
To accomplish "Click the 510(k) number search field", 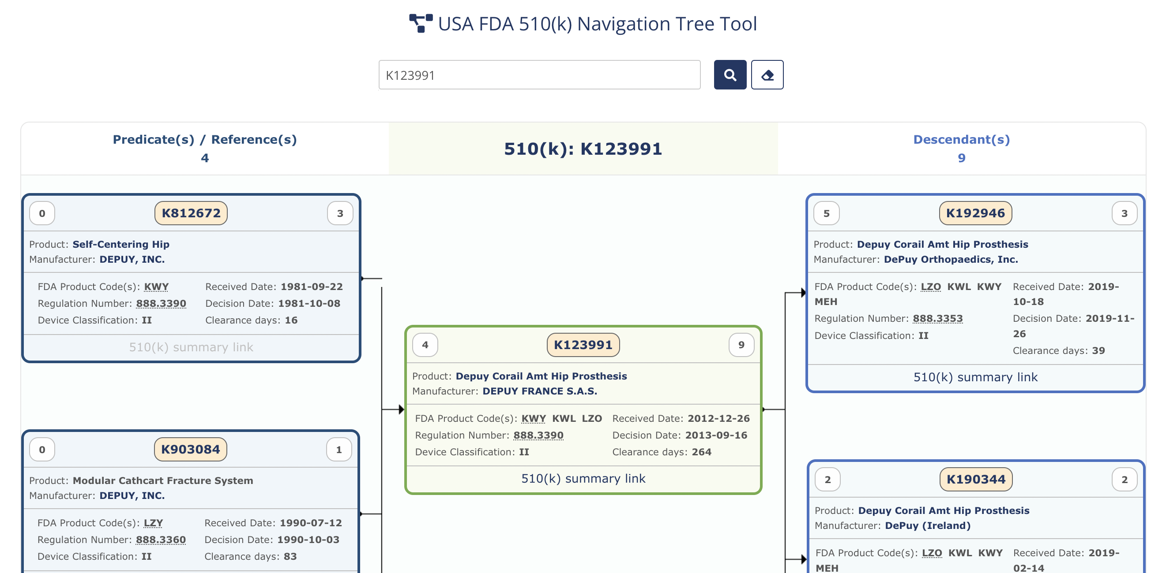I will point(539,75).
